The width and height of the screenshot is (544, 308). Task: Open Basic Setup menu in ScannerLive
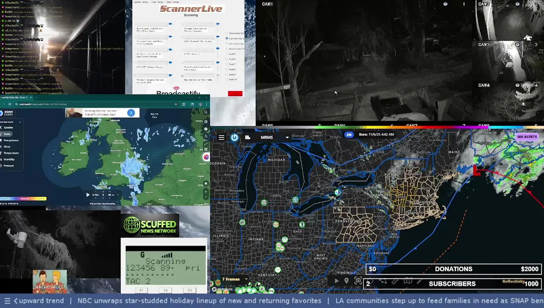[173, 2]
